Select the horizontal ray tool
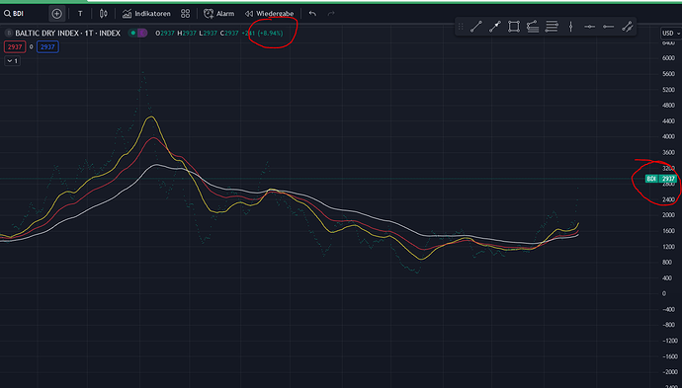The width and height of the screenshot is (682, 388). tap(608, 27)
